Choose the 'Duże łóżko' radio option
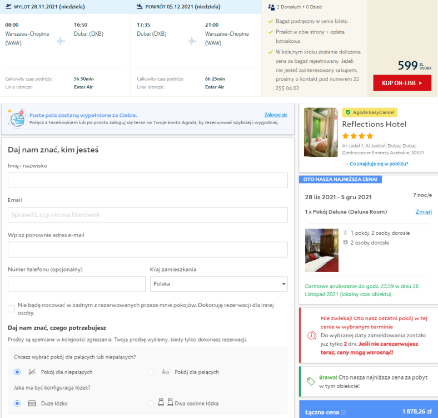The height and width of the screenshot is (418, 438). tap(17, 404)
